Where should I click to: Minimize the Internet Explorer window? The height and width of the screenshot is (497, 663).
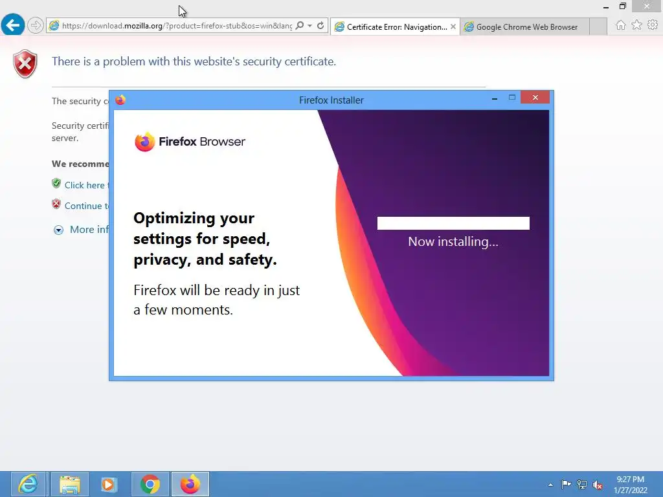[x=606, y=6]
